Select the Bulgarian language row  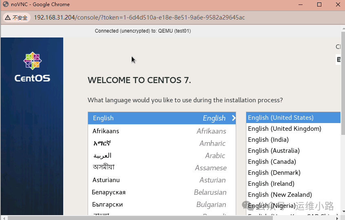point(162,205)
